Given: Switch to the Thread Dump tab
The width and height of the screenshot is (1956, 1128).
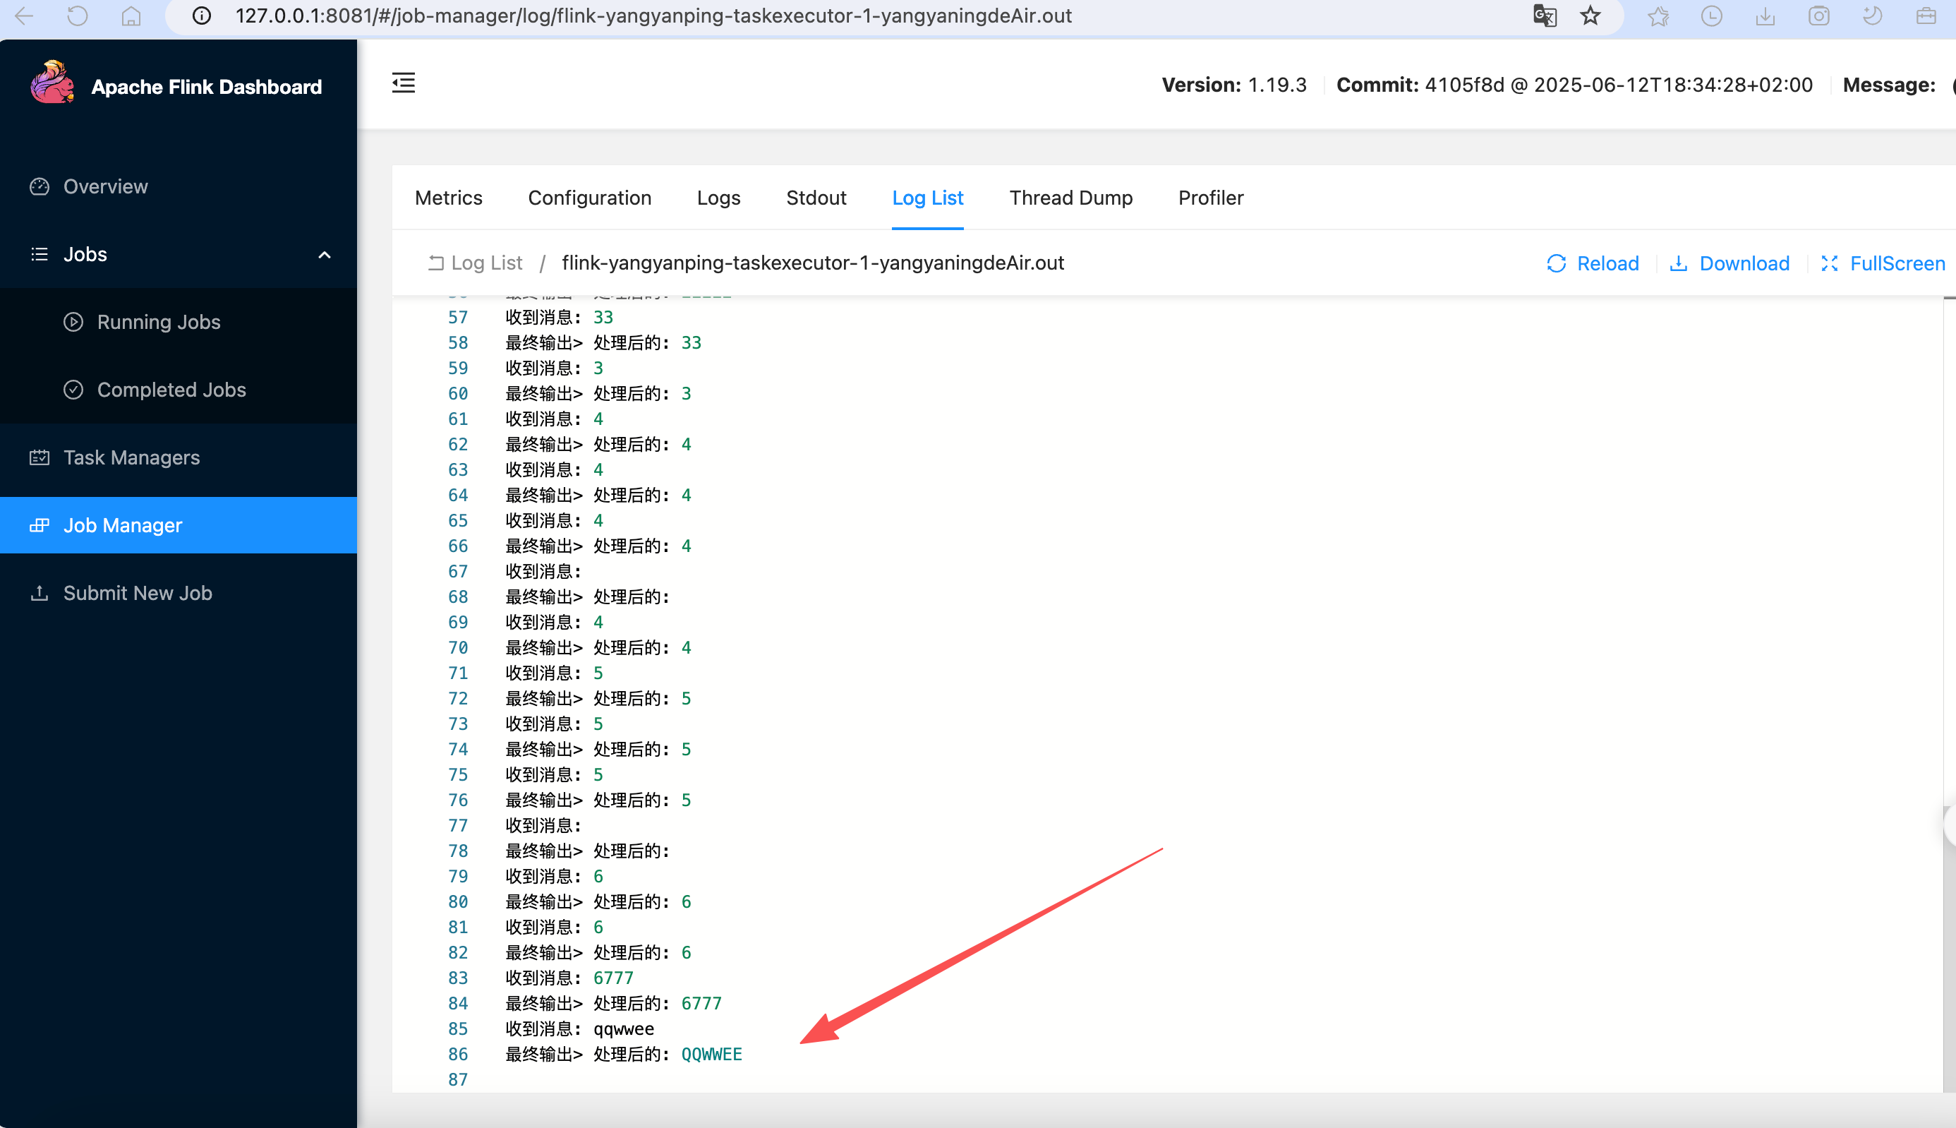Looking at the screenshot, I should pyautogui.click(x=1070, y=198).
